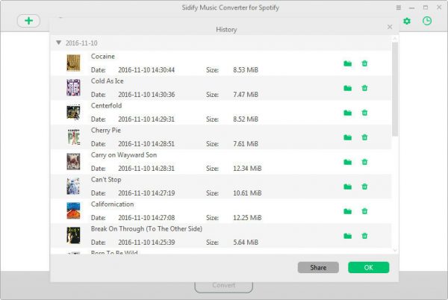The width and height of the screenshot is (448, 300).
Task: Select the Can't Stop album thumbnail
Action: (73, 186)
